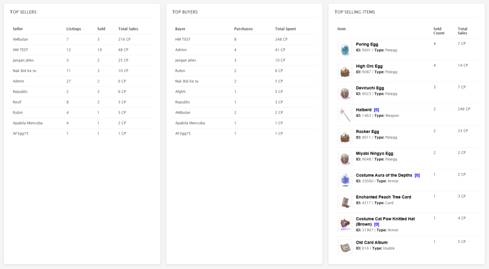Click the Costume Aura of the Depths icon
The height and width of the screenshot is (269, 489).
345,180
